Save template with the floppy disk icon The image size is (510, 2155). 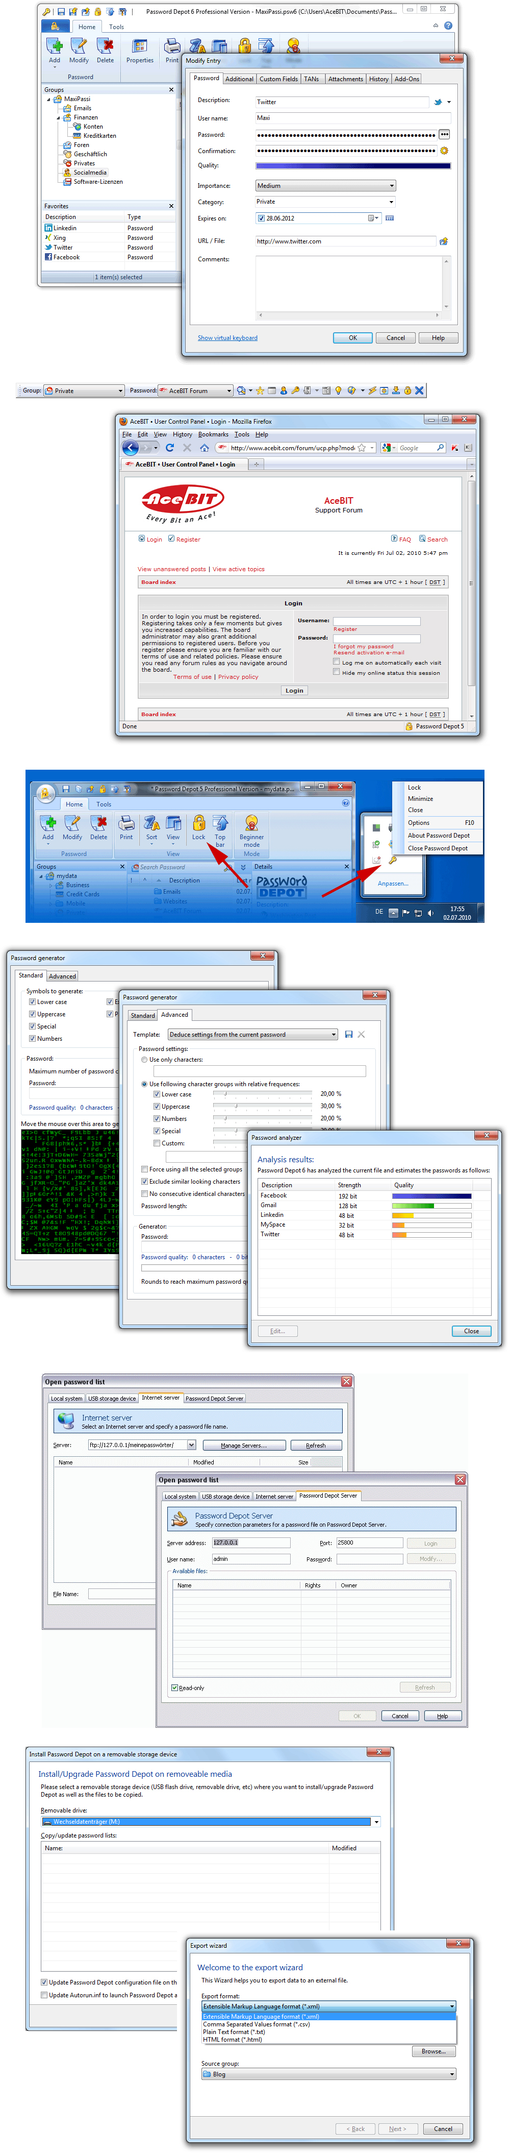coord(349,1035)
